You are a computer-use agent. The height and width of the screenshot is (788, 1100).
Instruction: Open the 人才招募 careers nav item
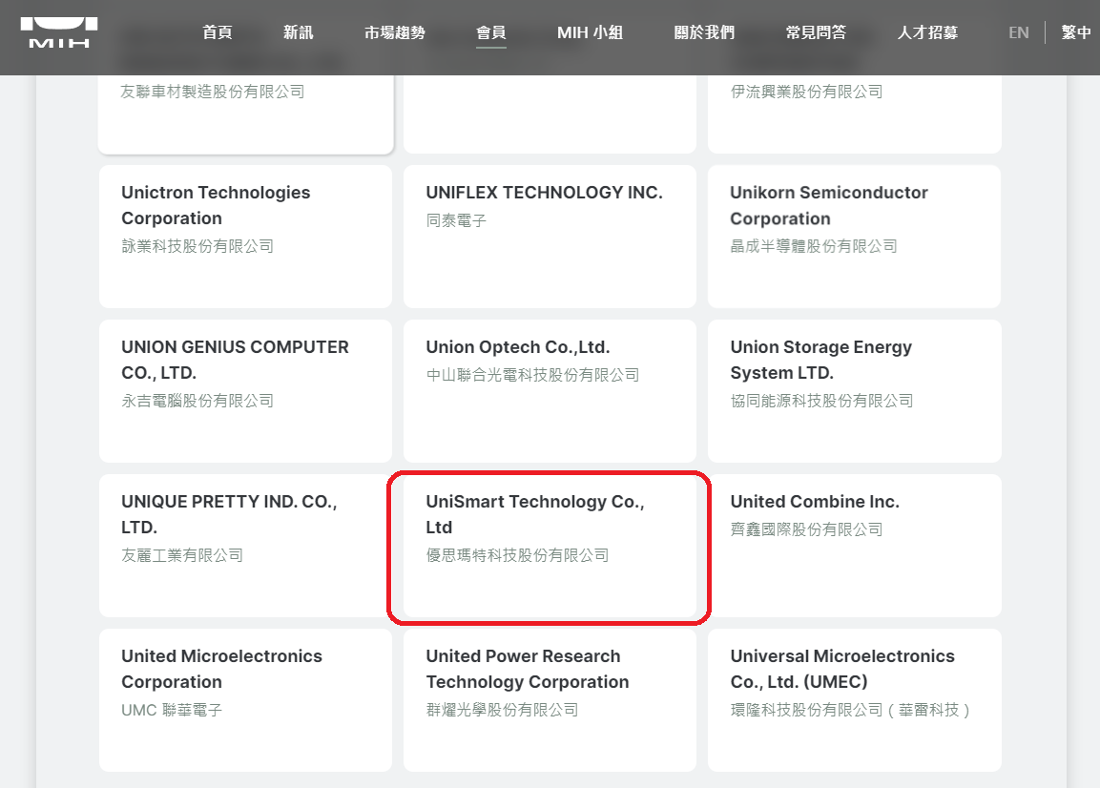pos(927,32)
